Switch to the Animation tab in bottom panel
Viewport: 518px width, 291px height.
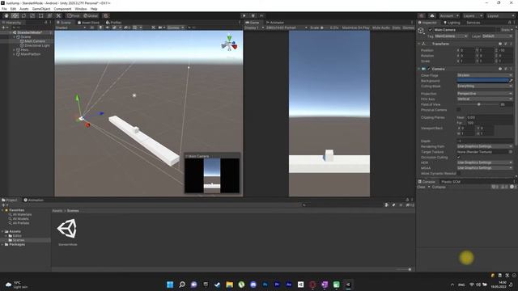tap(33, 200)
